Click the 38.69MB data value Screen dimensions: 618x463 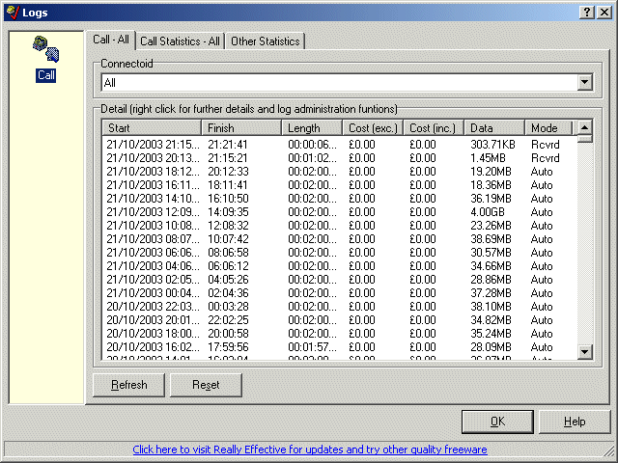[491, 239]
